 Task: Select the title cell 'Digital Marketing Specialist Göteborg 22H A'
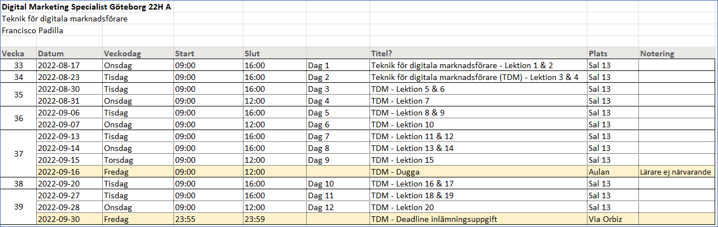[85, 7]
